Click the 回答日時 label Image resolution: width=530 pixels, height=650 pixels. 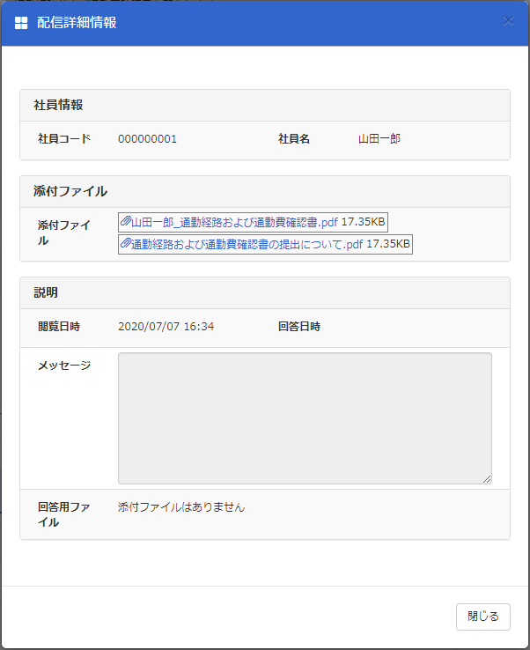tap(299, 327)
